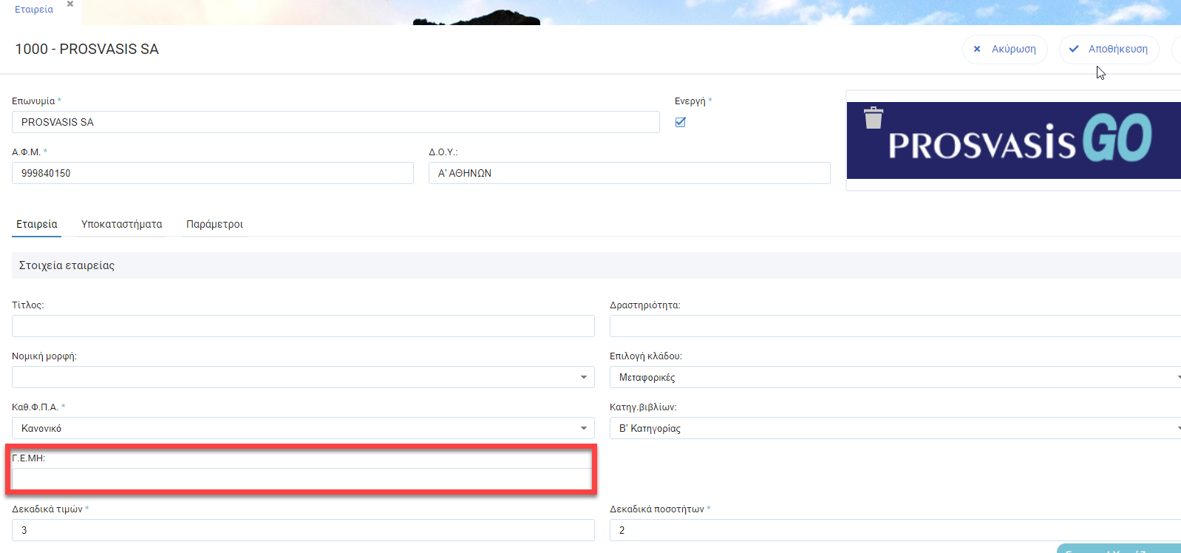Click the Επωνυμία field containing PROSVASIS SA
1181x553 pixels.
336,122
